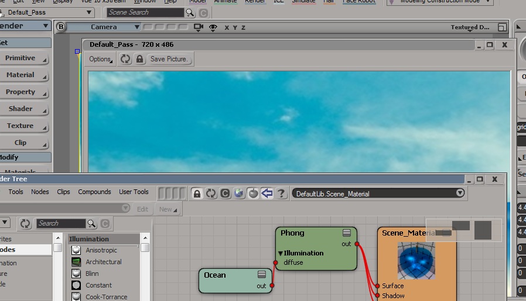
Task: Click the refresh icon in Render Tree toolbar
Action: coord(211,193)
